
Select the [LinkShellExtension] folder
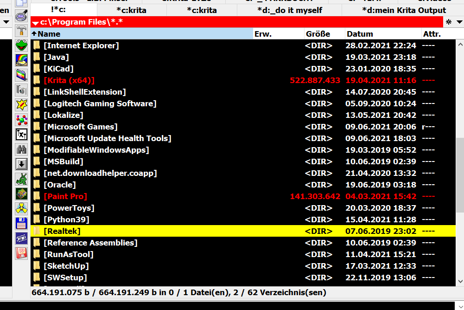coord(243,92)
